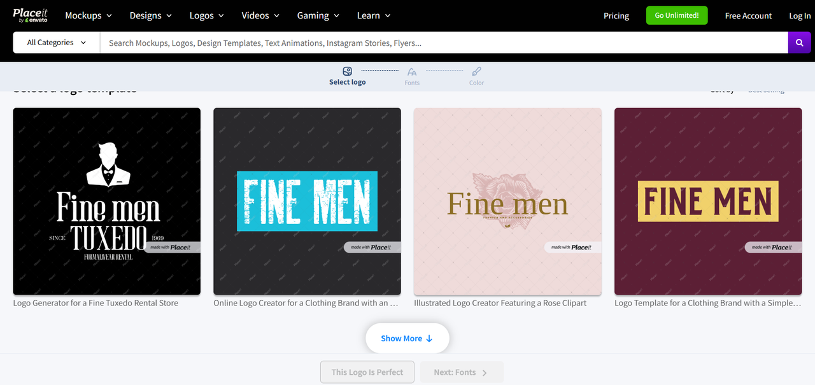Select the rose clipart Fine men thumbnail
This screenshot has height=385, width=815.
pyautogui.click(x=507, y=201)
